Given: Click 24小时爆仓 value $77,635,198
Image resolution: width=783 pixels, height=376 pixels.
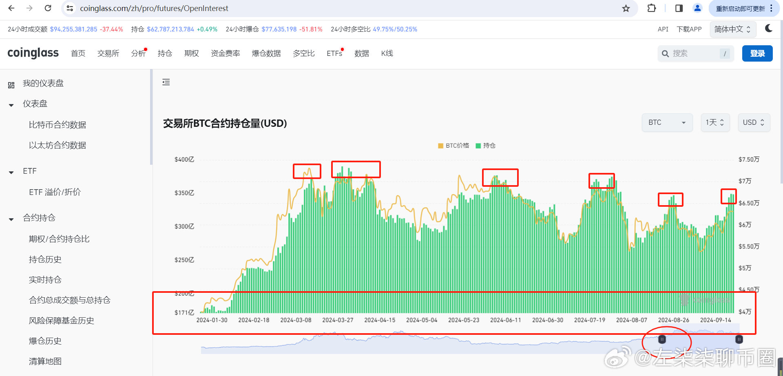Looking at the screenshot, I should [279, 29].
